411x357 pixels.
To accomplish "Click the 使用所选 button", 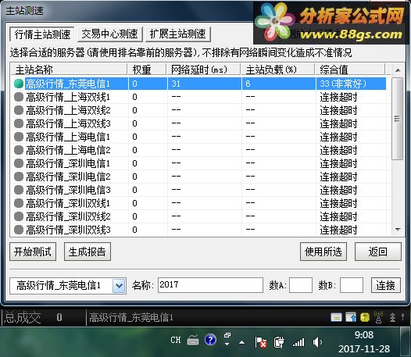I will coord(323,252).
